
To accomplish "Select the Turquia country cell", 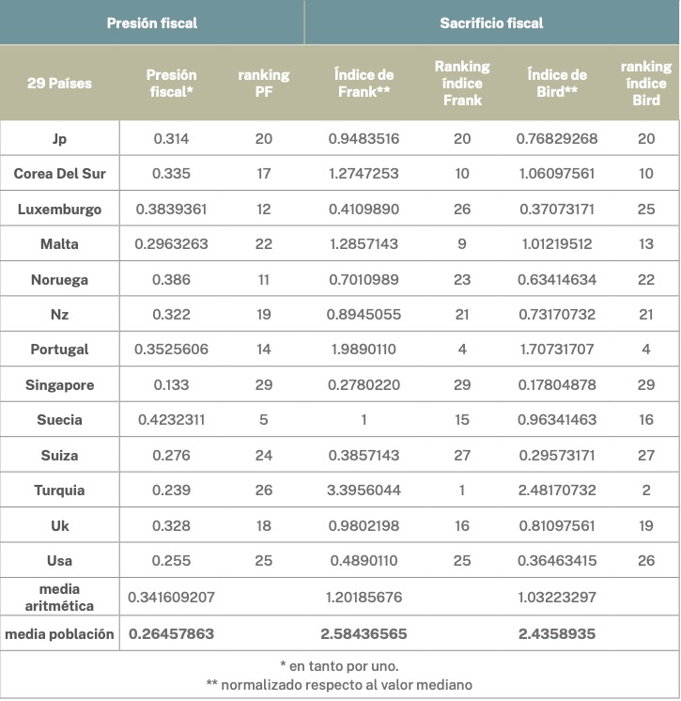I will 59,491.
